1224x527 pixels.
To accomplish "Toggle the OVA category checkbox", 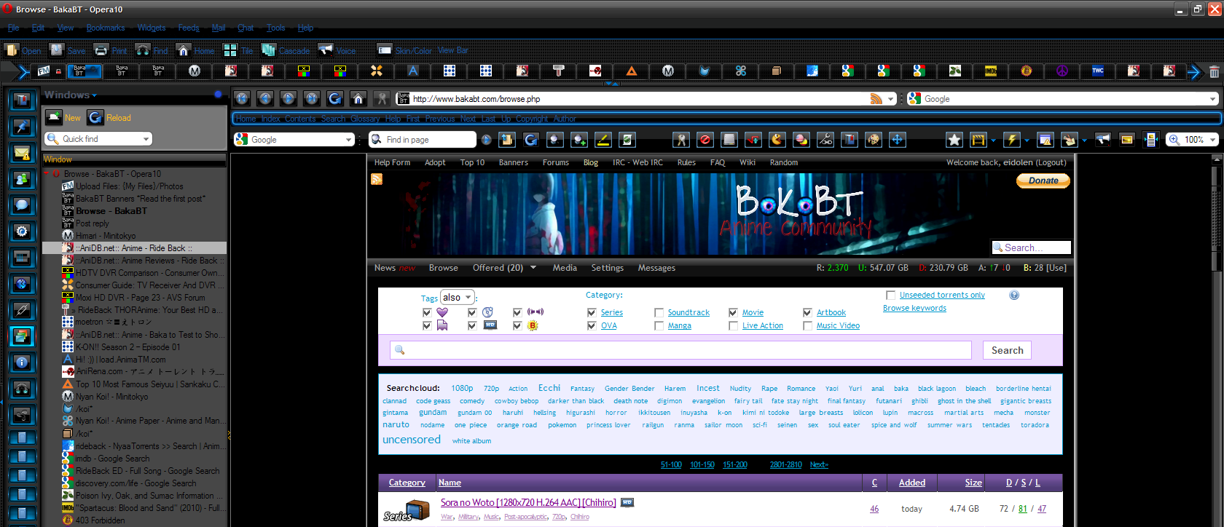I will (x=592, y=325).
